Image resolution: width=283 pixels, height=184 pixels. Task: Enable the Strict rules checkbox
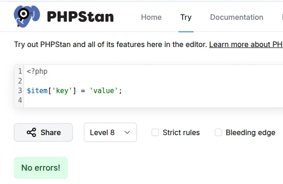point(155,132)
